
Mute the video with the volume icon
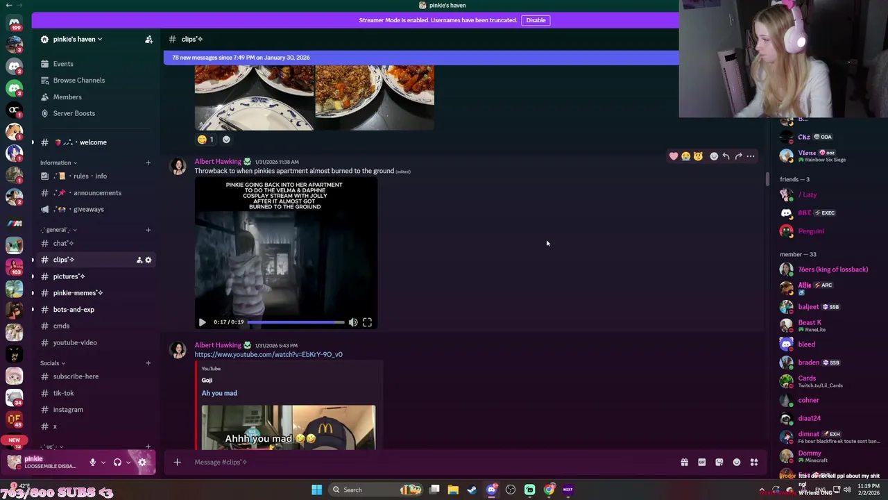[x=353, y=322]
